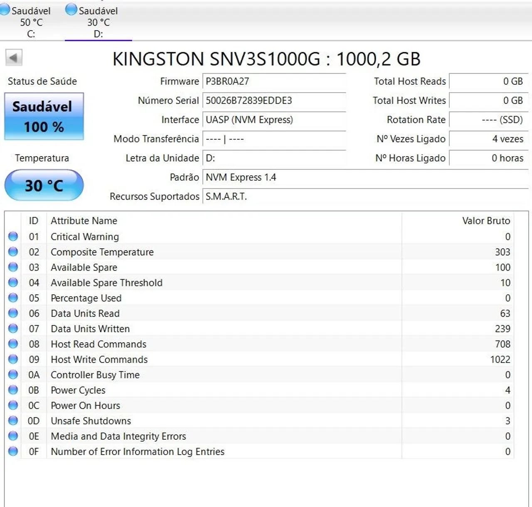
Task: Click the dot beside Number of Error Log Entries
Action: point(13,451)
